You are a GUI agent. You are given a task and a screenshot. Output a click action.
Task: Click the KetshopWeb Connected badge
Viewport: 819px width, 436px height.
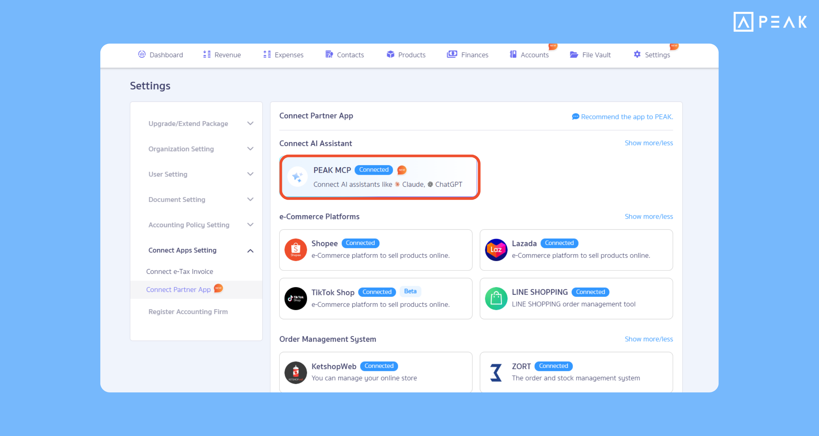tap(379, 366)
